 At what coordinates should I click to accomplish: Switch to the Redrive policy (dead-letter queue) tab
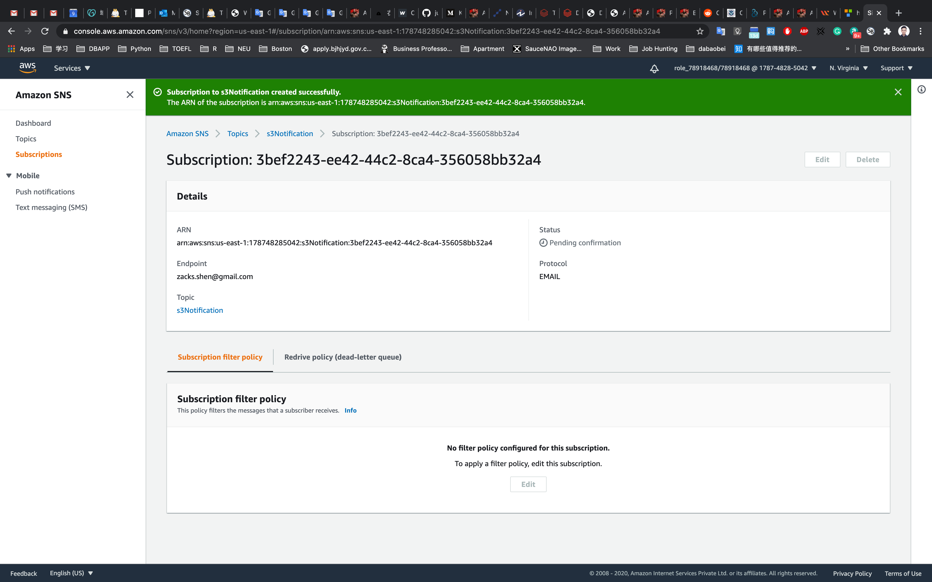click(343, 357)
